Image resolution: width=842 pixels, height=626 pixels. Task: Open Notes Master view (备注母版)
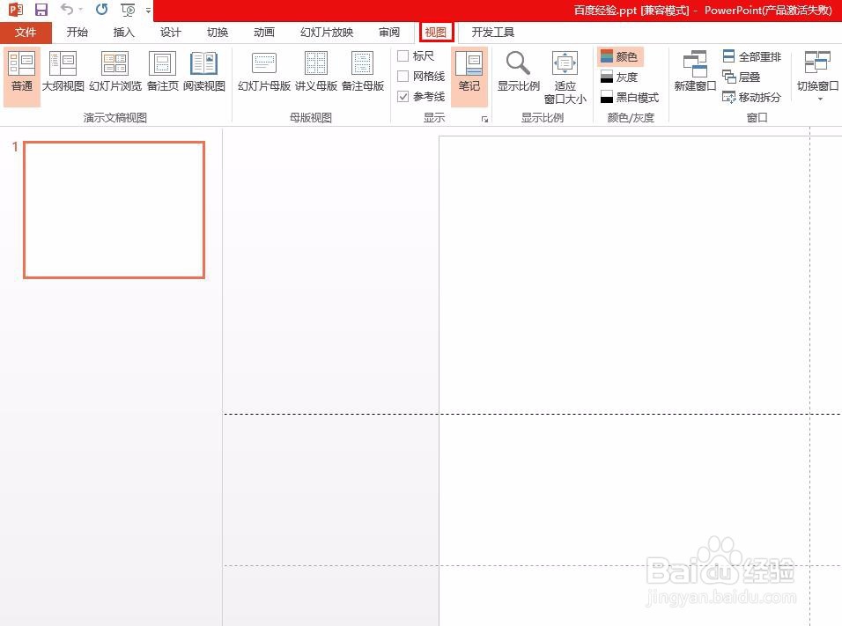(360, 72)
